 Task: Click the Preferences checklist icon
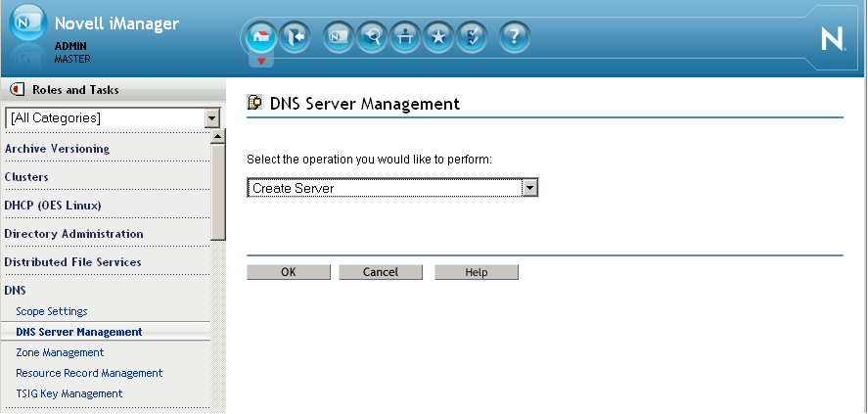tap(472, 37)
